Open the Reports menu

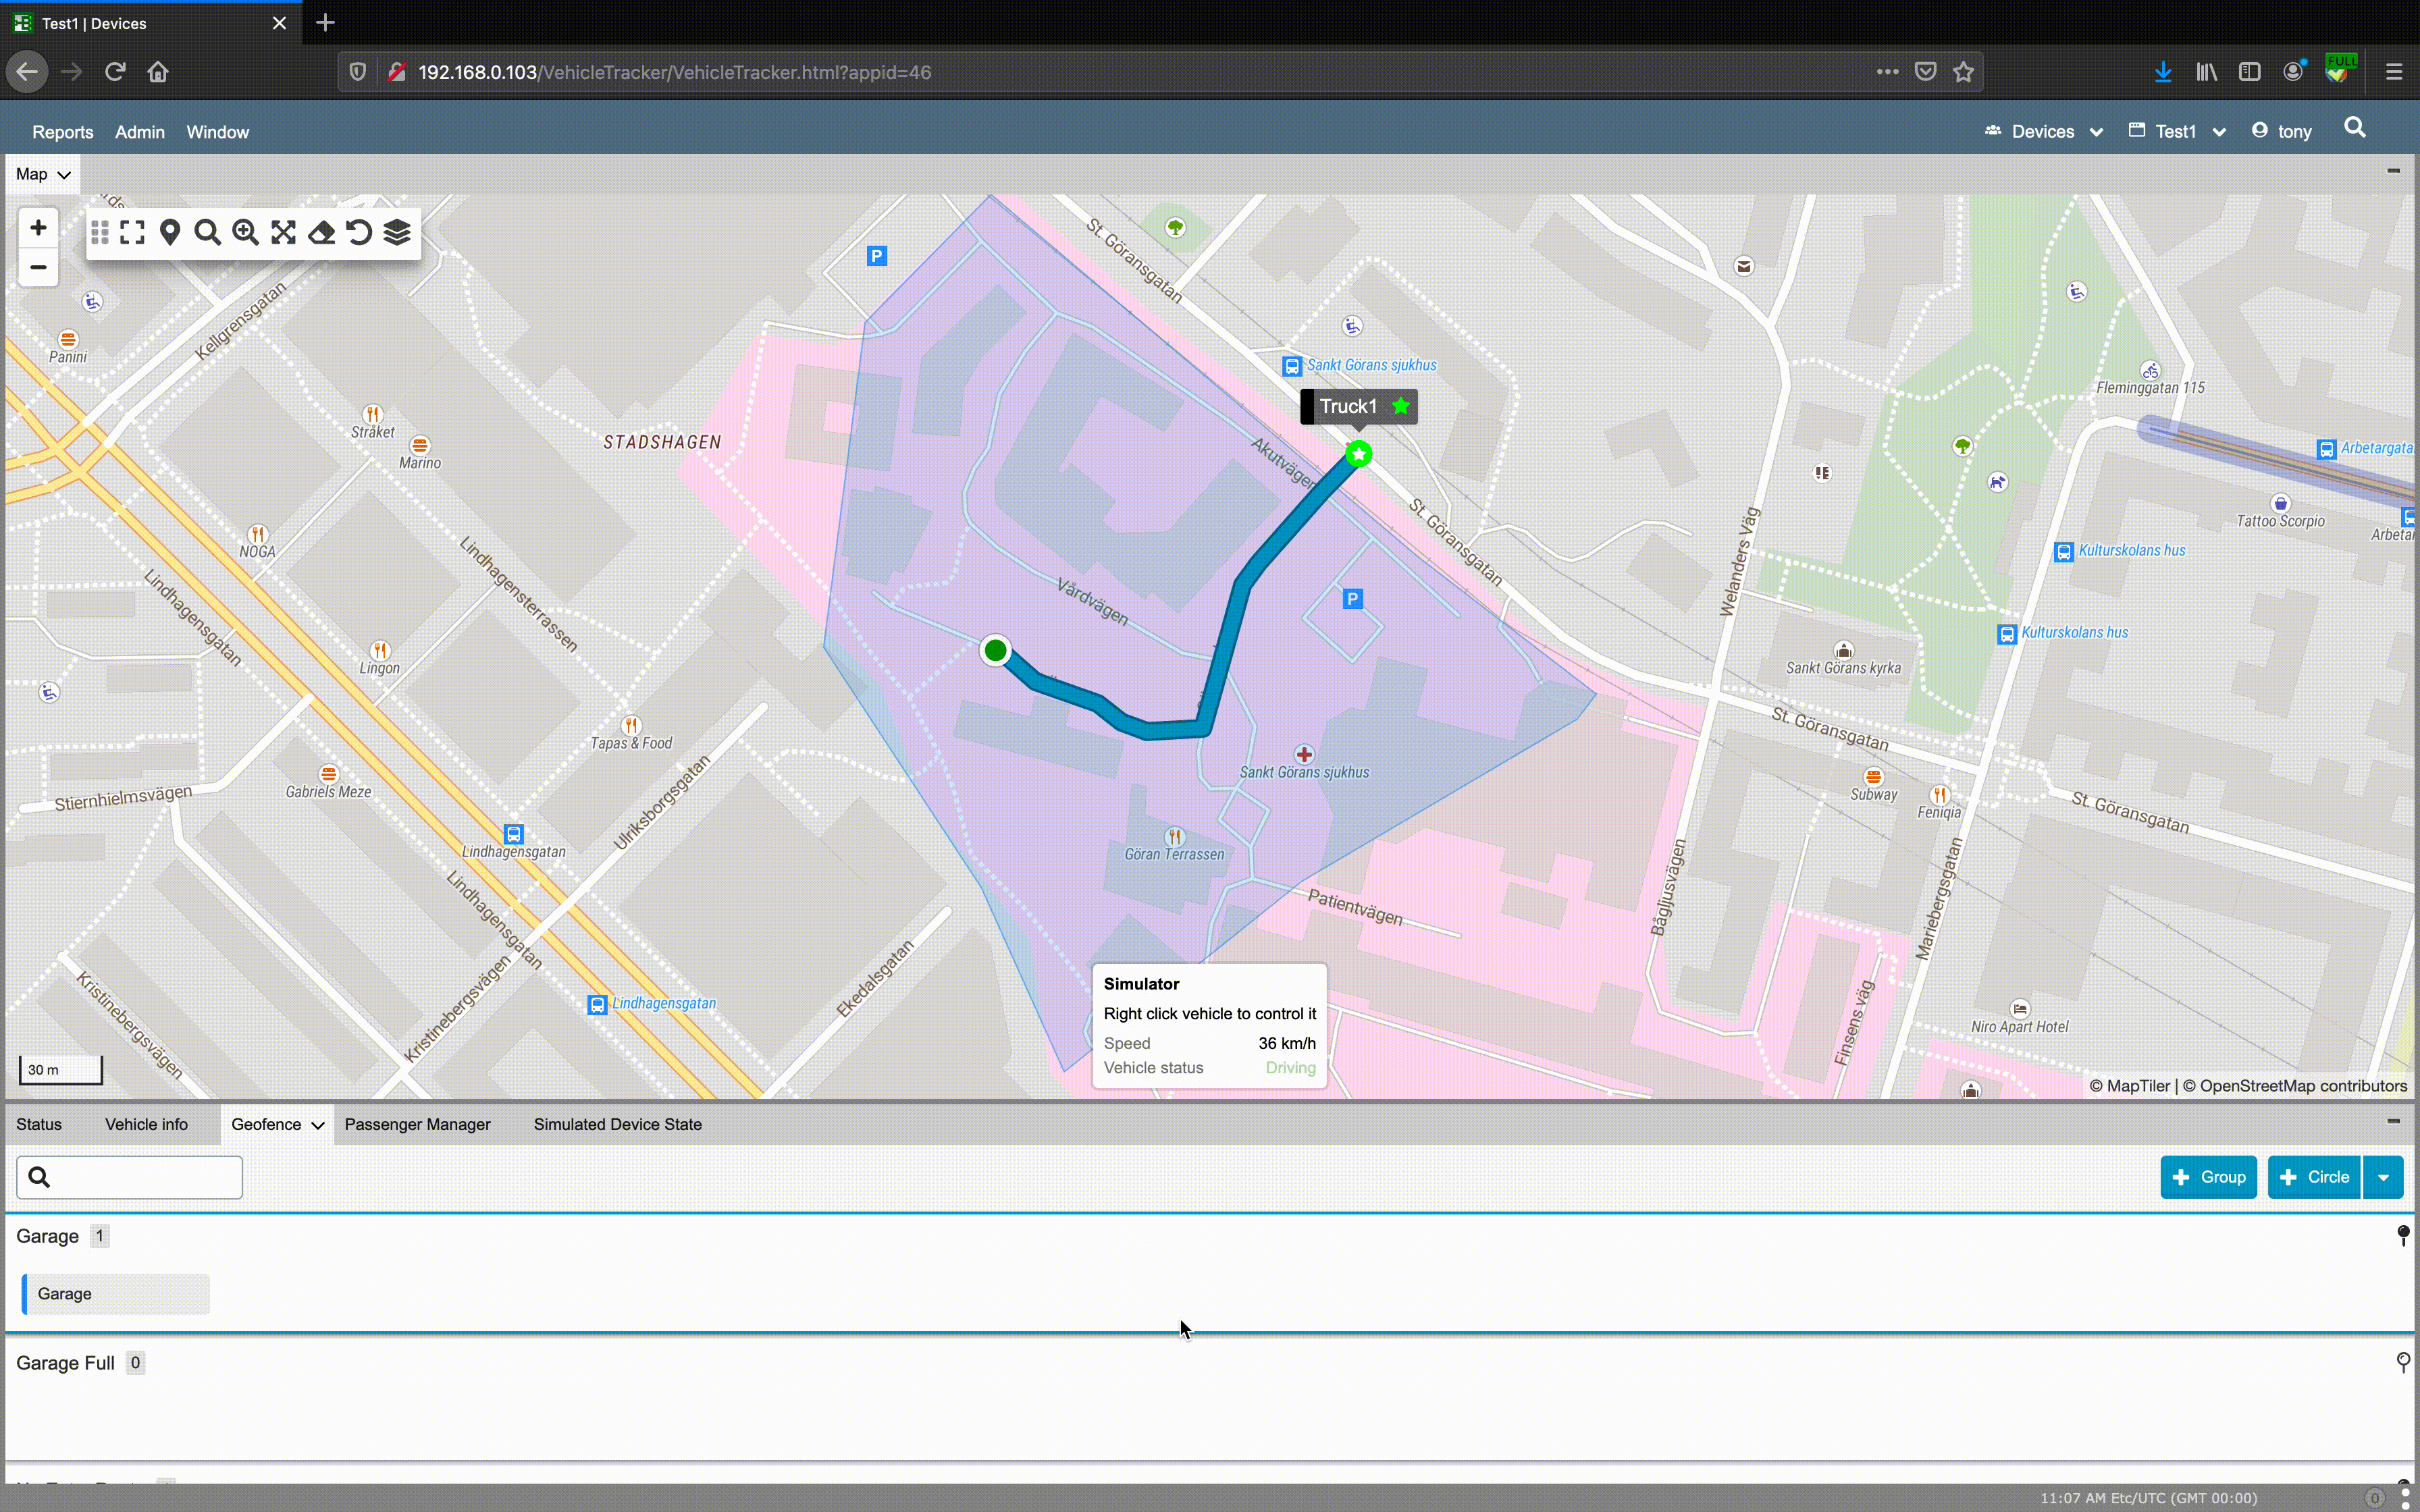point(63,132)
